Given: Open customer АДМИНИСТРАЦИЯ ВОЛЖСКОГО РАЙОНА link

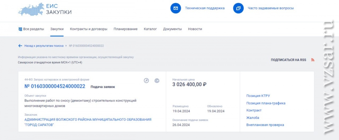Looking at the screenshot, I should coord(88,122).
